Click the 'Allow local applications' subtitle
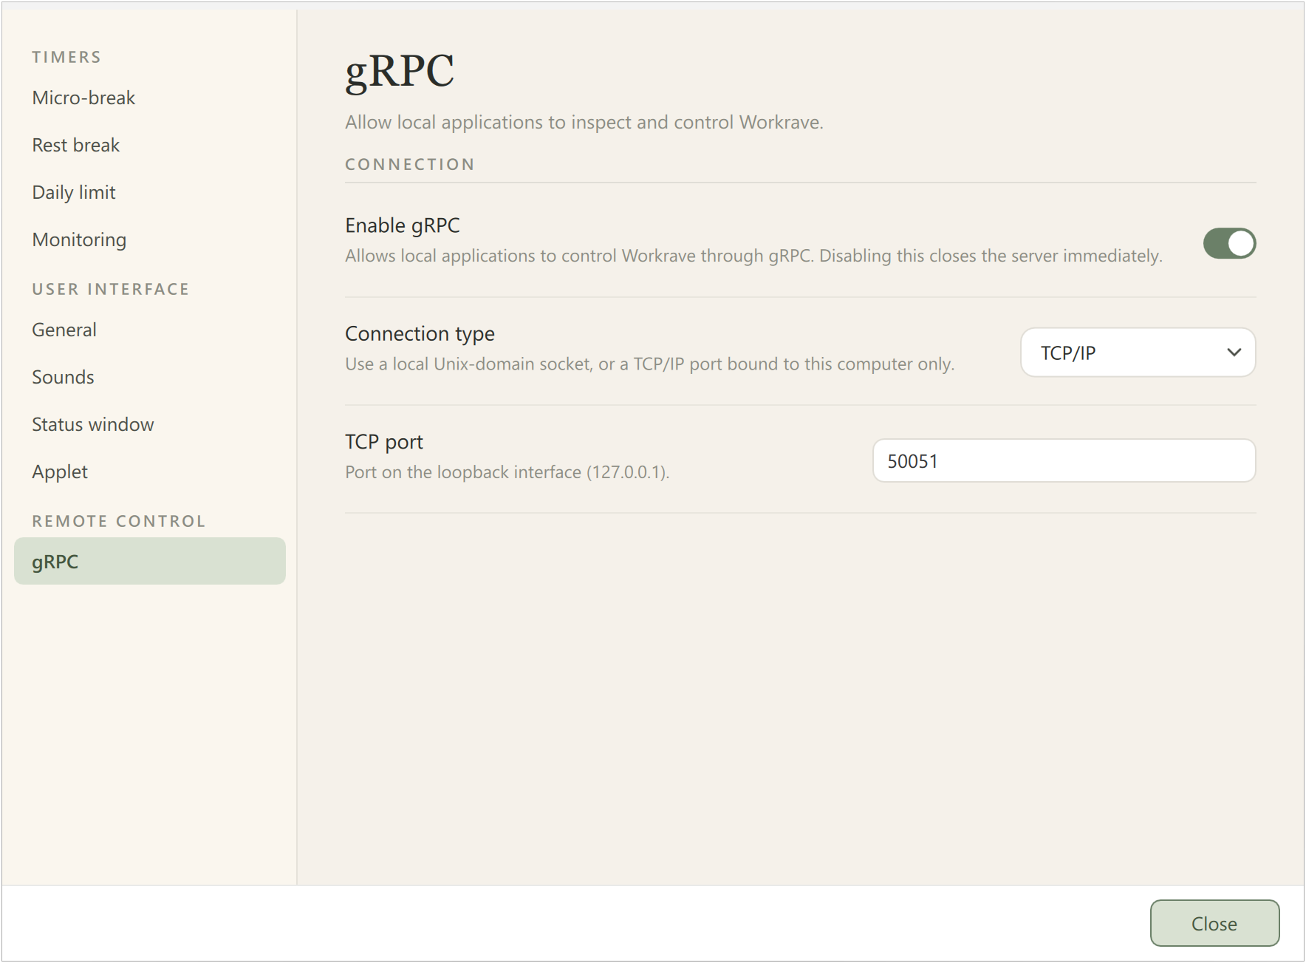This screenshot has width=1306, height=963. click(x=584, y=122)
